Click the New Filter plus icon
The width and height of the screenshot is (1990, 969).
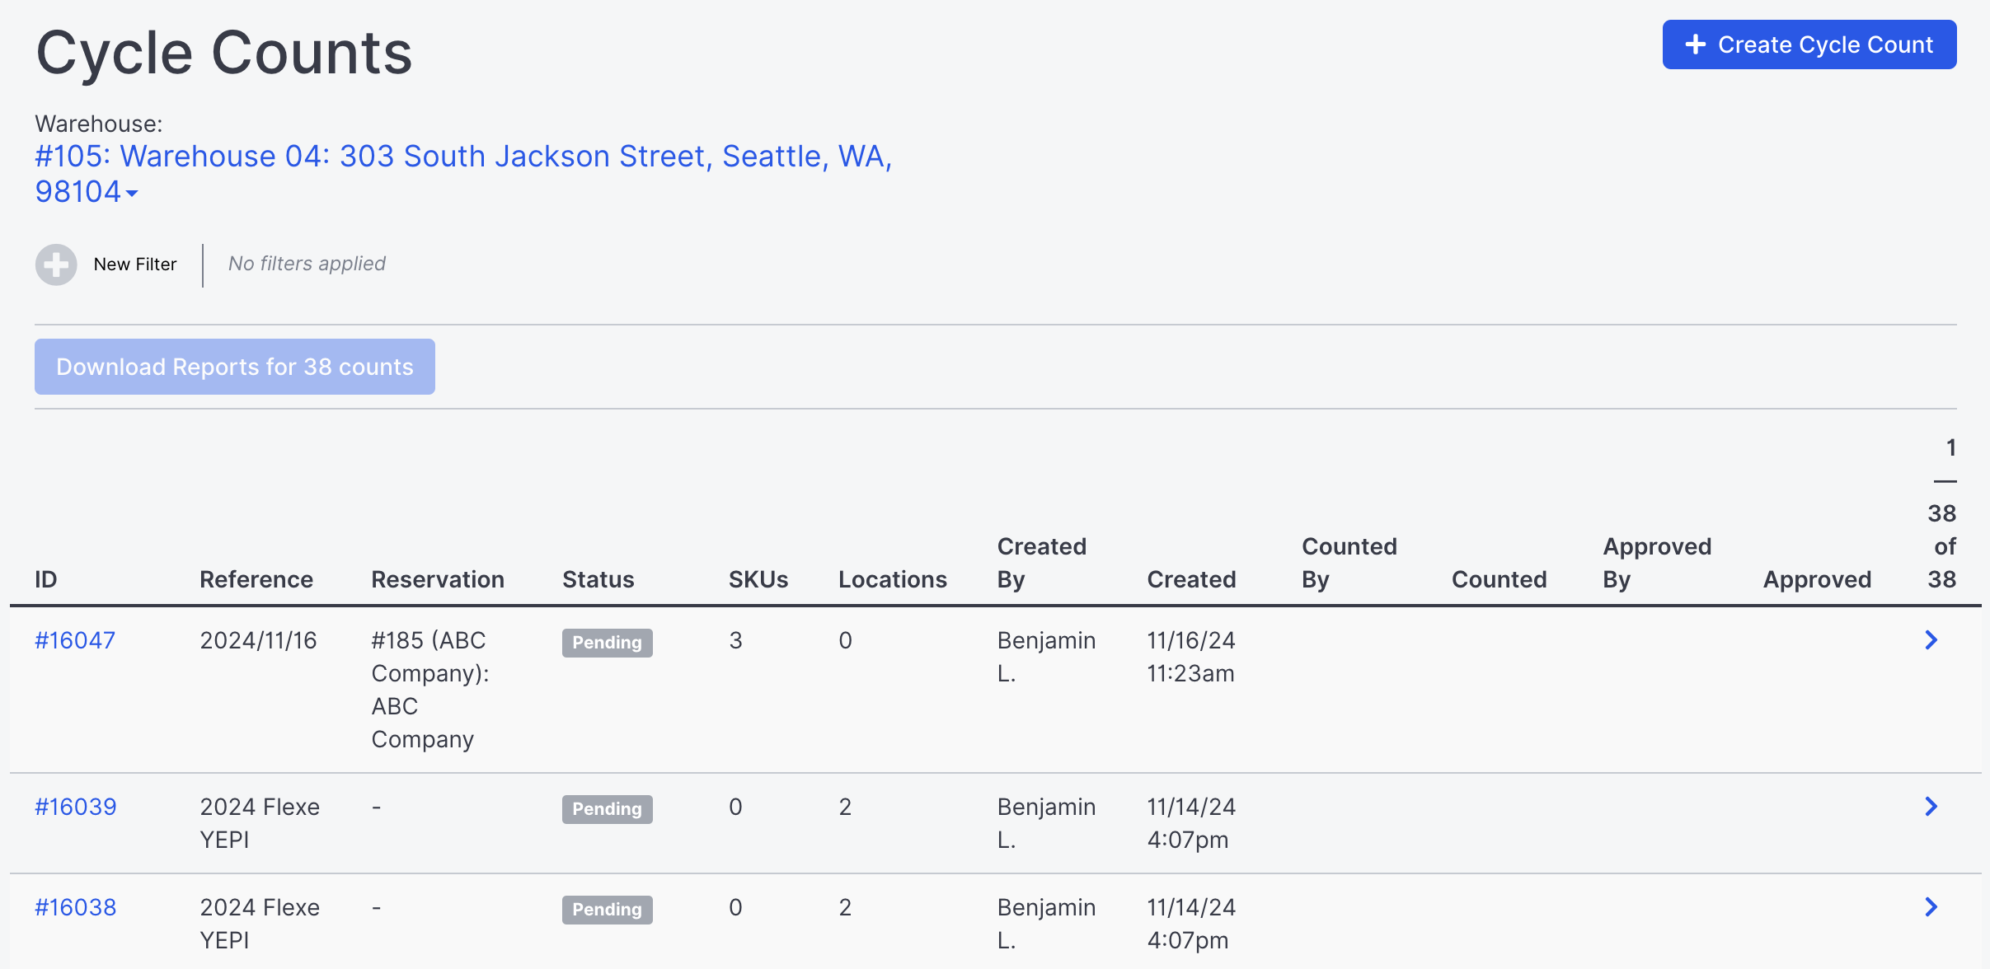point(55,264)
